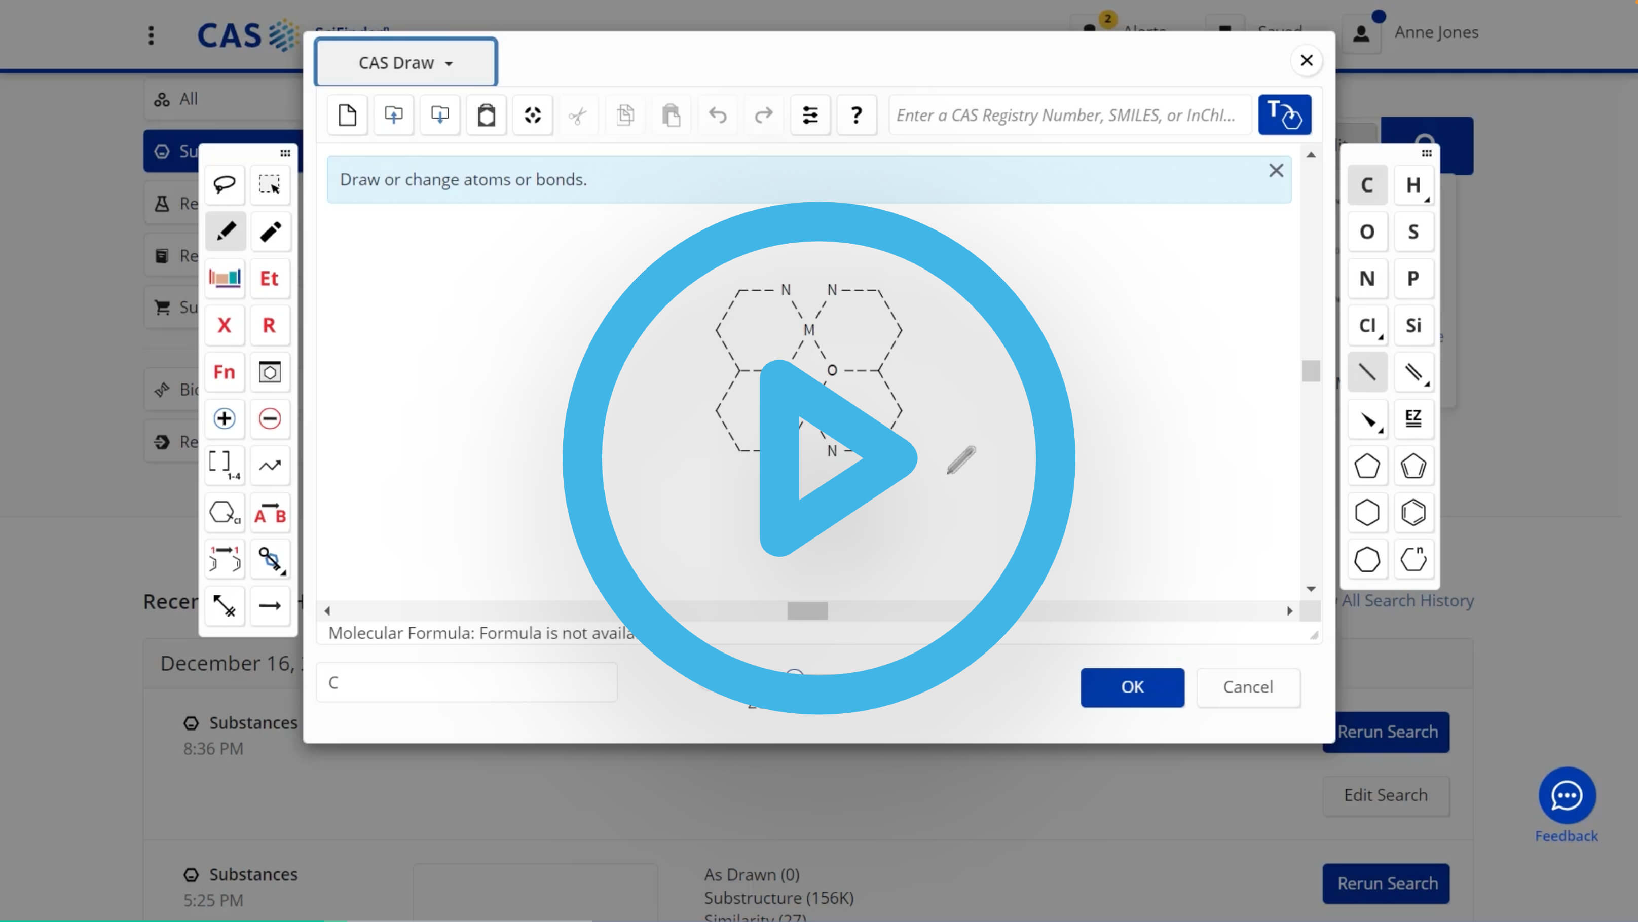Cancel the structure drawing dialog
The height and width of the screenshot is (922, 1638).
point(1248,687)
